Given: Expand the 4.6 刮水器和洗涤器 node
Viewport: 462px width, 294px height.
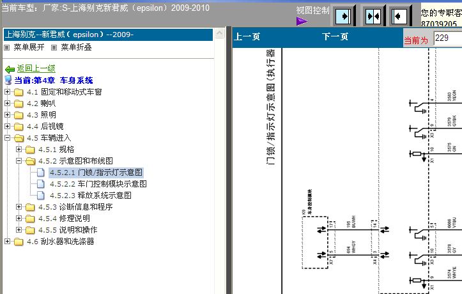Looking at the screenshot, I should pyautogui.click(x=8, y=241).
